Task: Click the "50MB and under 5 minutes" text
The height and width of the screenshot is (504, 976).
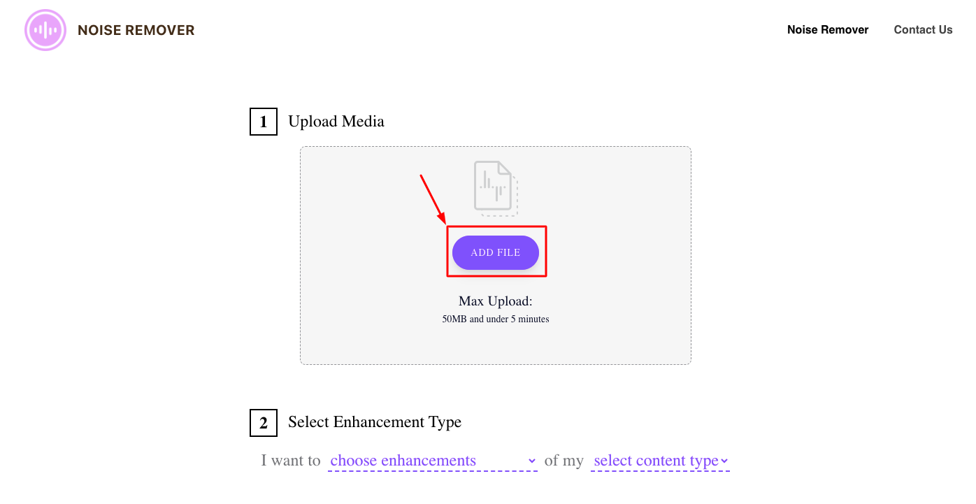Action: [x=496, y=319]
